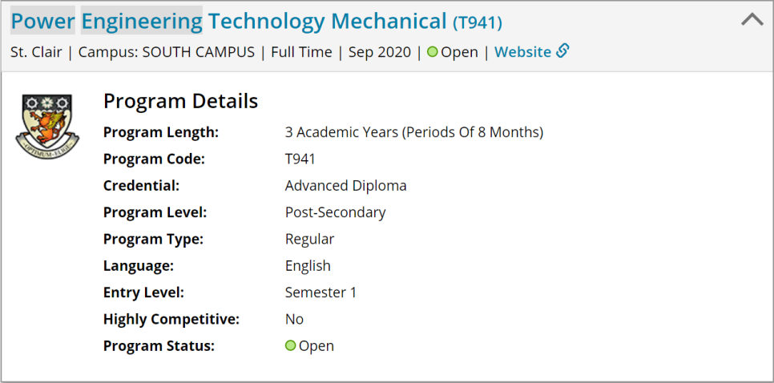Click the English language value
This screenshot has width=774, height=383.
308,265
